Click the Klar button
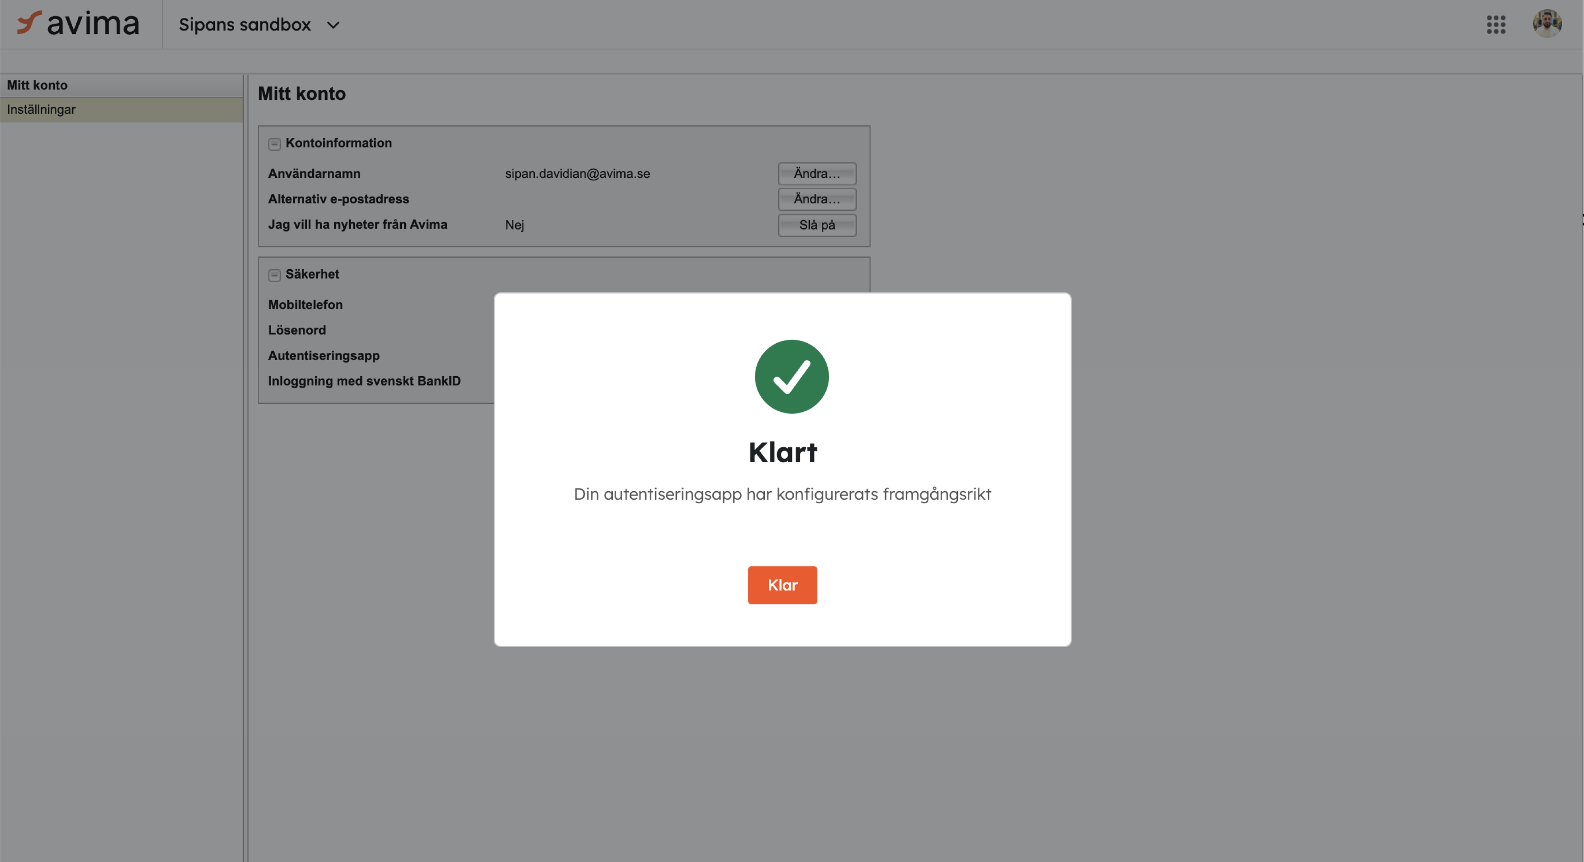This screenshot has height=862, width=1584. [x=782, y=585]
